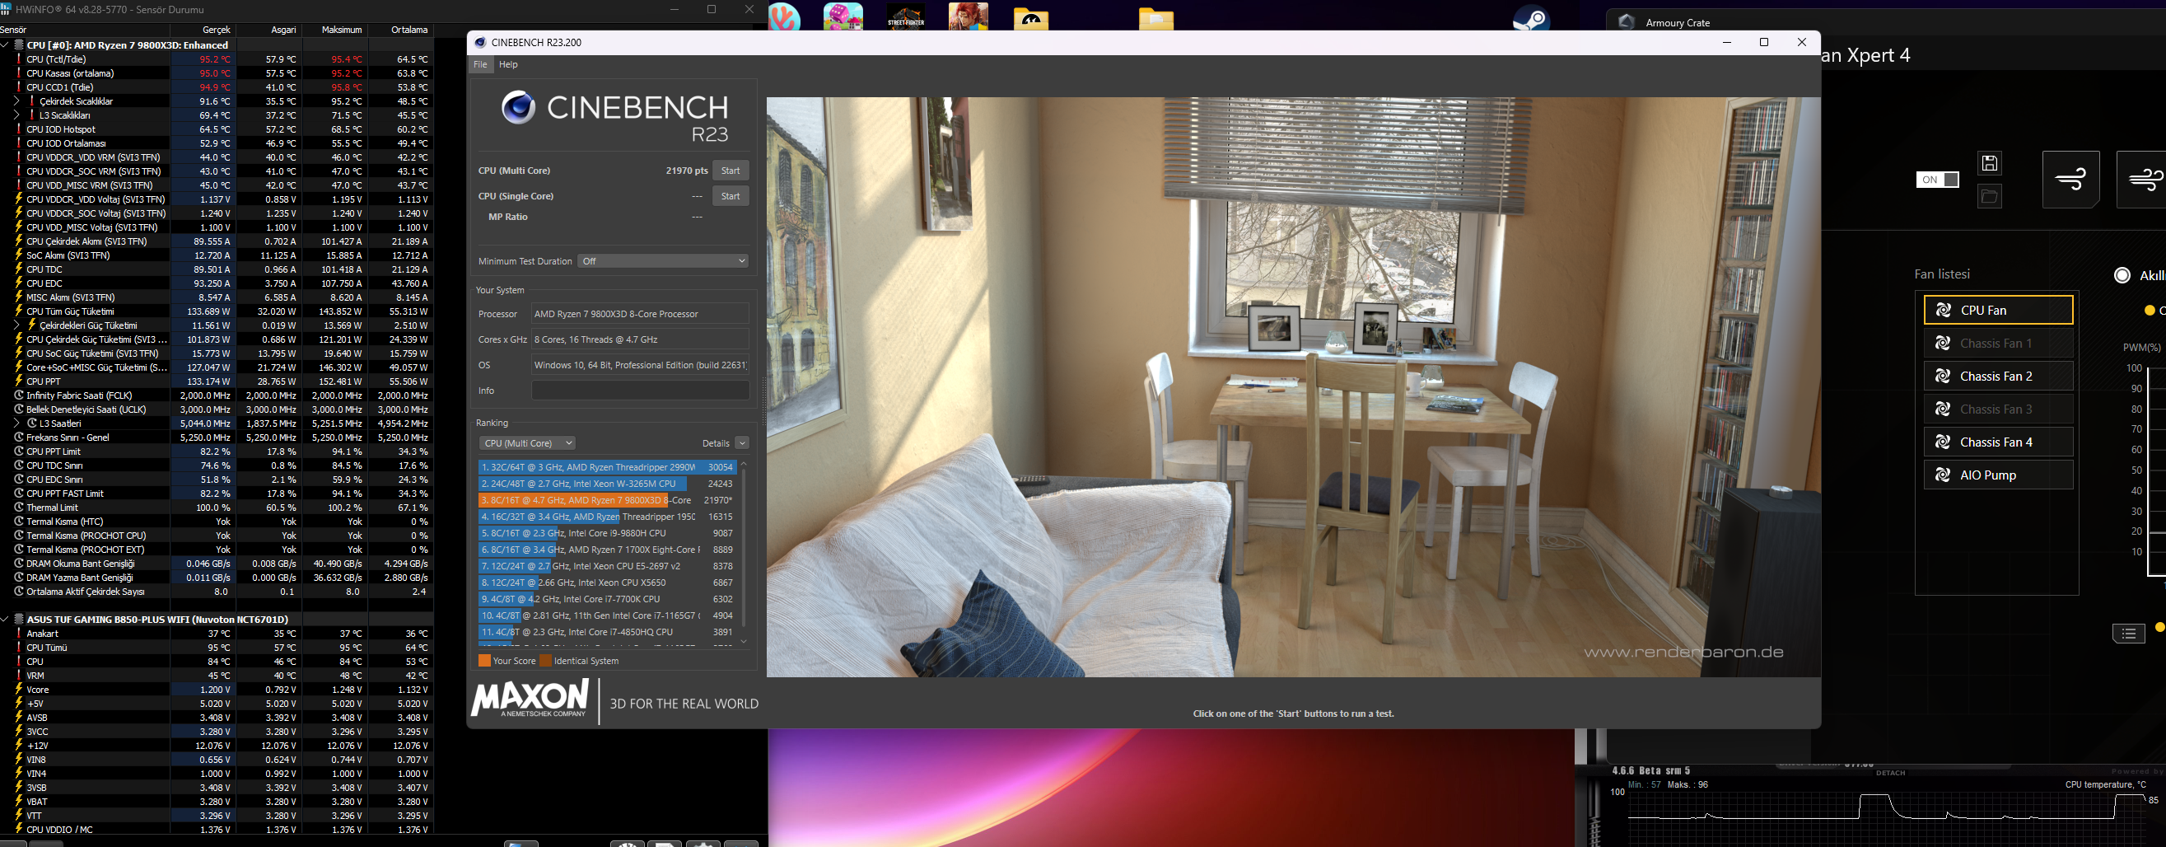Expand the Çekirdek Sıcaklıklar row

click(x=16, y=101)
